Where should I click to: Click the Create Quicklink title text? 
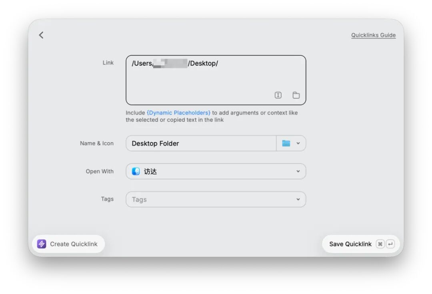[74, 244]
